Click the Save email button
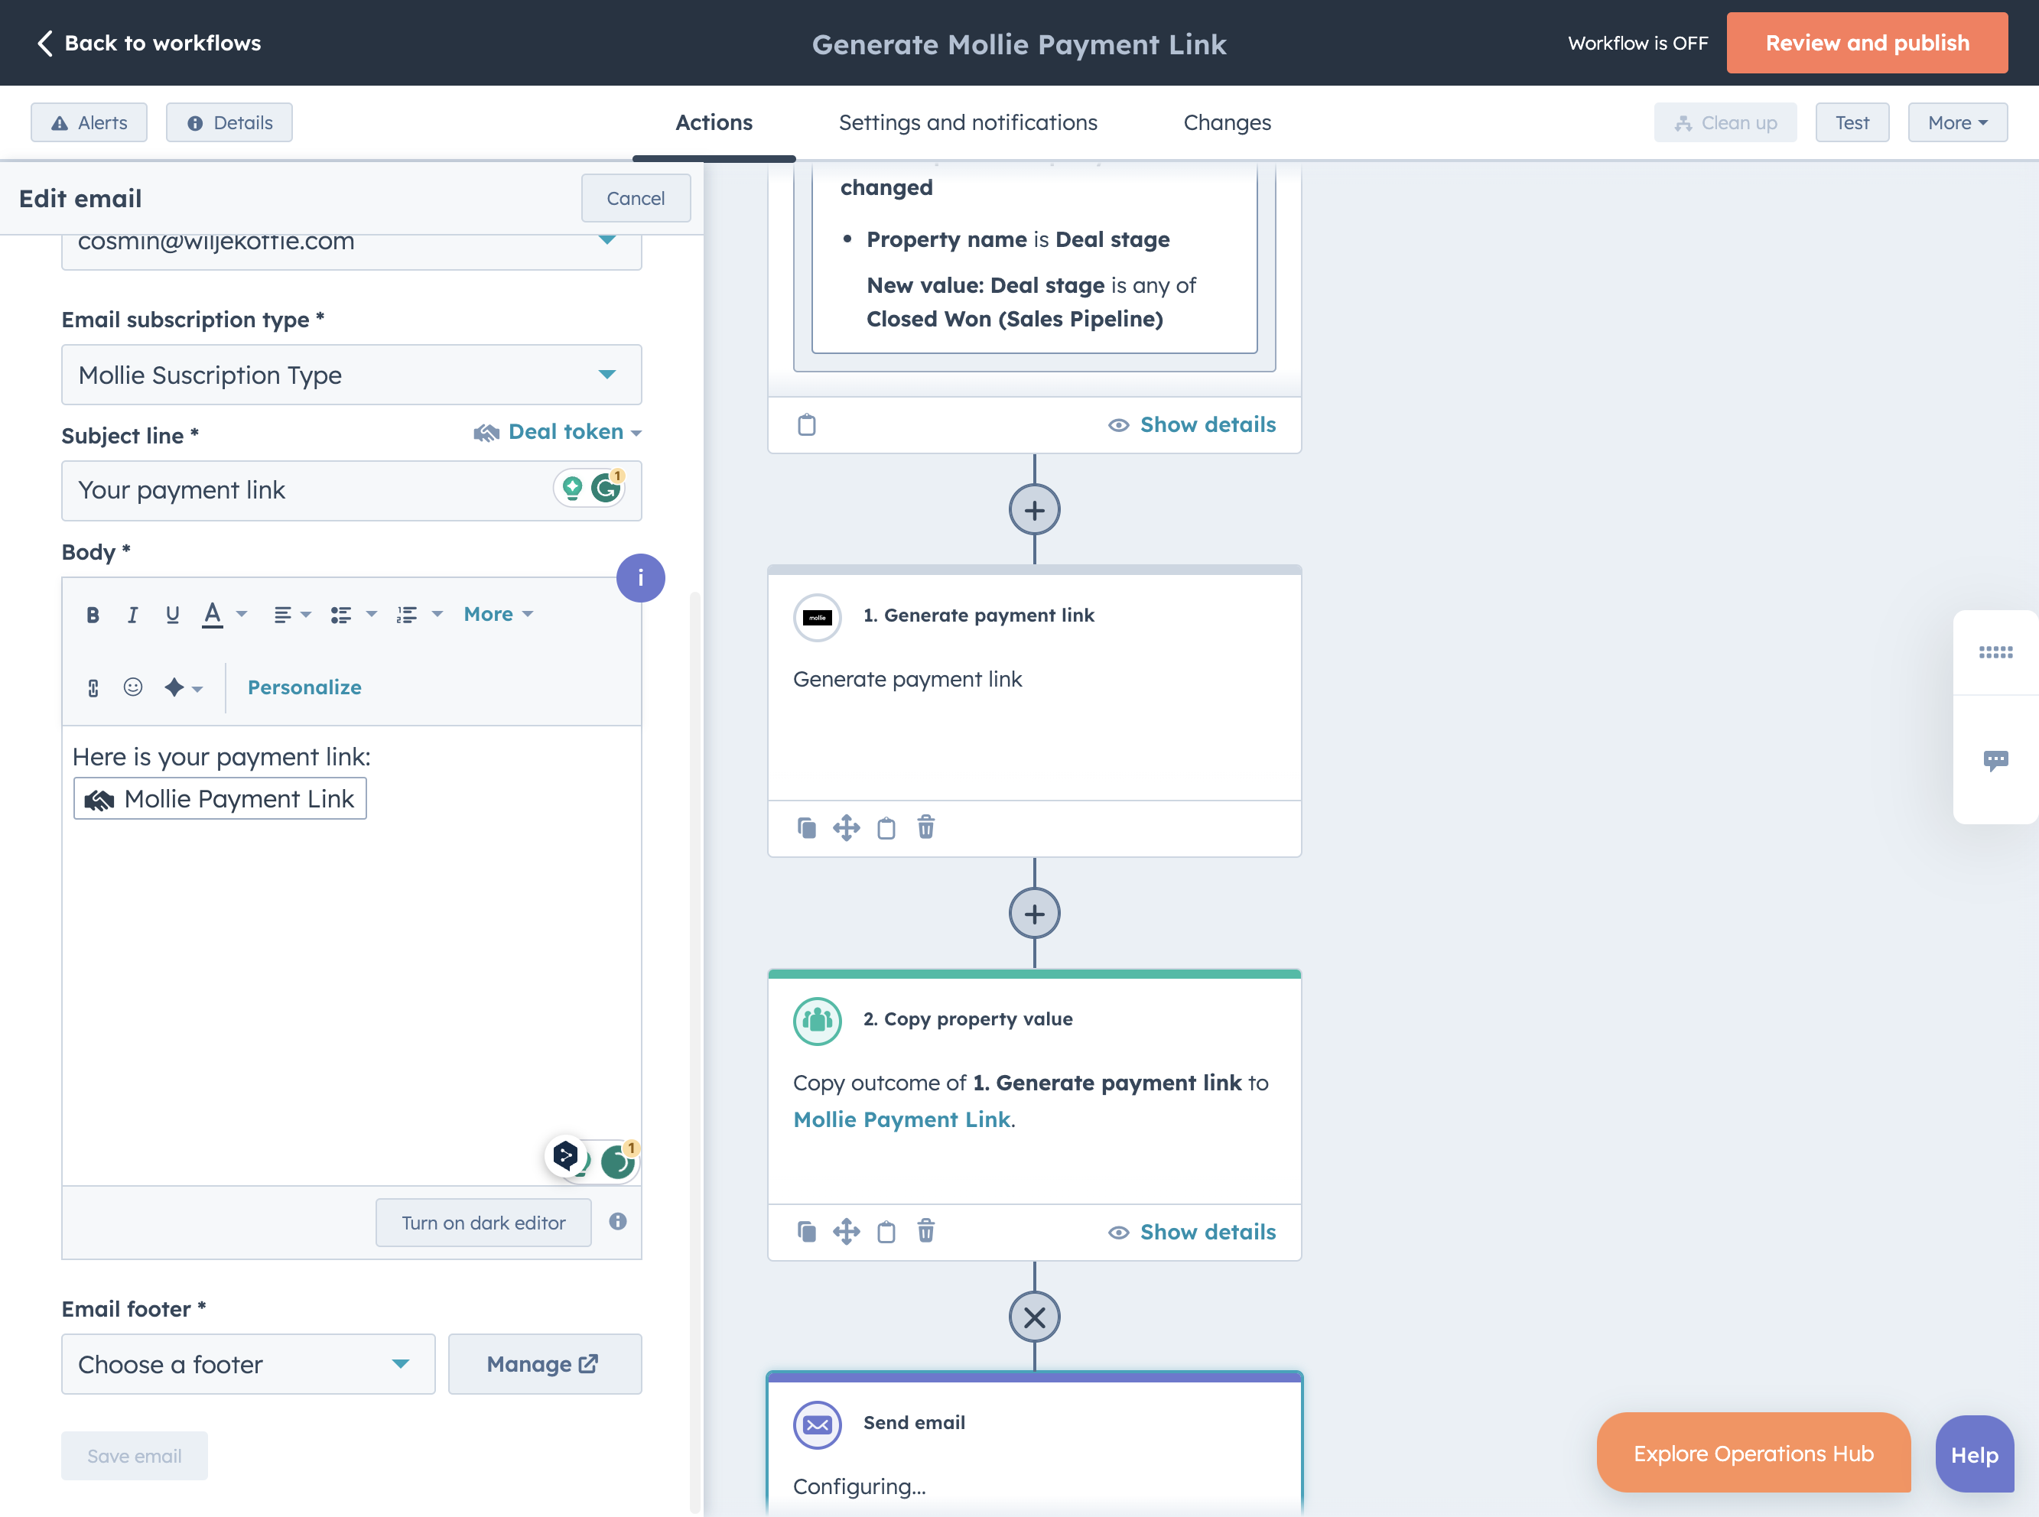This screenshot has width=2039, height=1517. click(x=134, y=1457)
